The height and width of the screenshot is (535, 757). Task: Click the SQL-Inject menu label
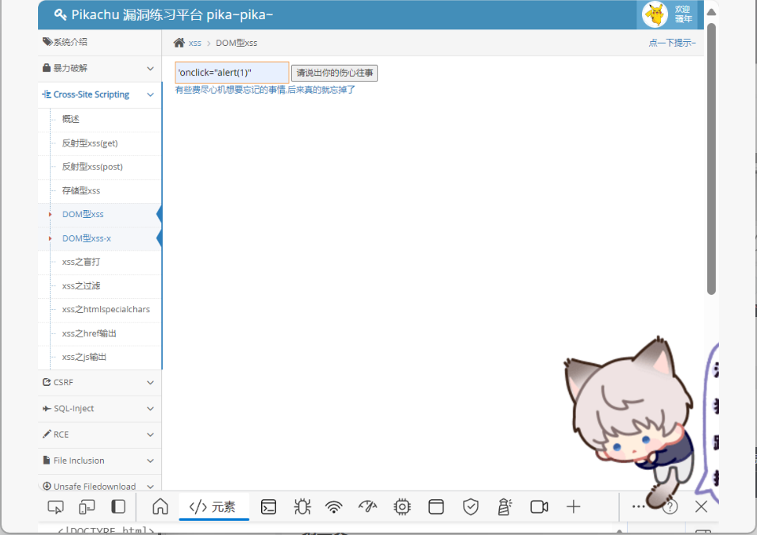pyautogui.click(x=74, y=409)
